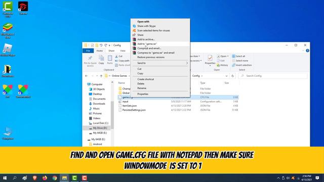Select Desktop in the navigation pane
This screenshot has width=324, height=182.
[x=97, y=94]
